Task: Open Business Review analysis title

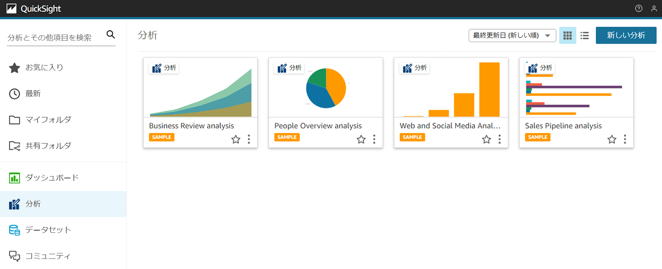Action: tap(191, 126)
